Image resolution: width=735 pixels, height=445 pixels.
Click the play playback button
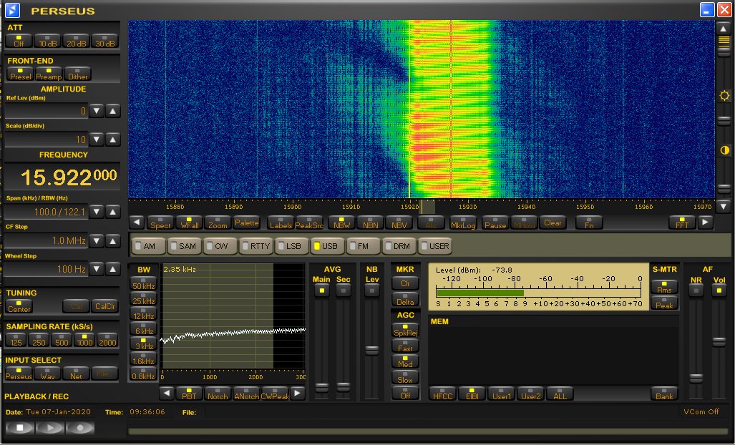[49, 428]
